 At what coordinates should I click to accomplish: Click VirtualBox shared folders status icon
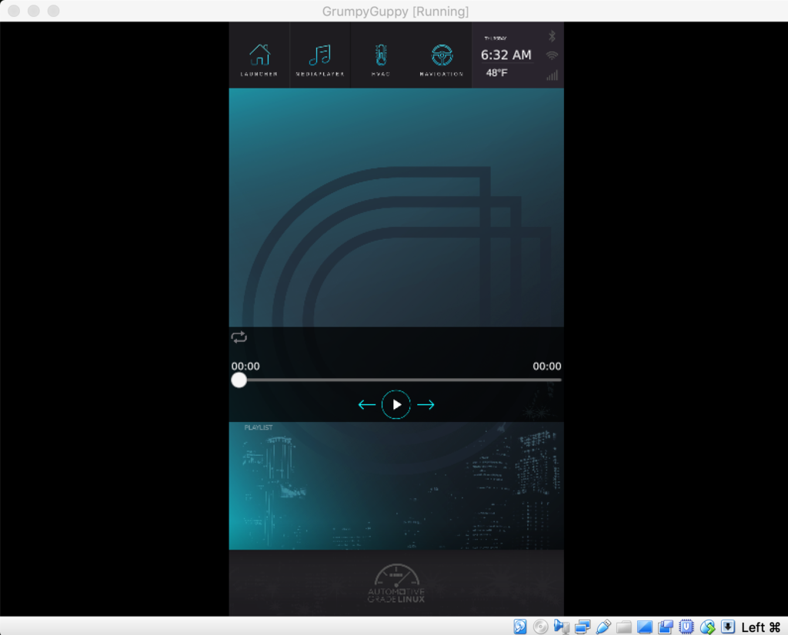[x=623, y=627]
